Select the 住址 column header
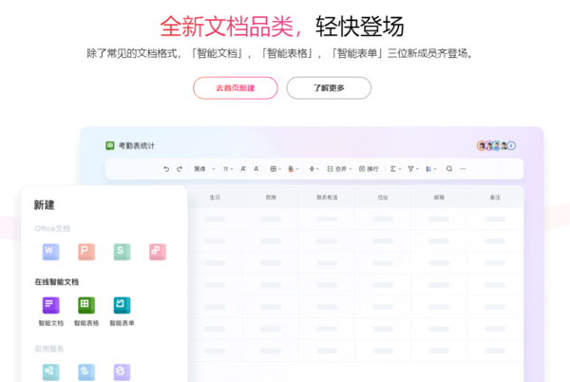Viewport: 570px width, 382px height. point(383,198)
